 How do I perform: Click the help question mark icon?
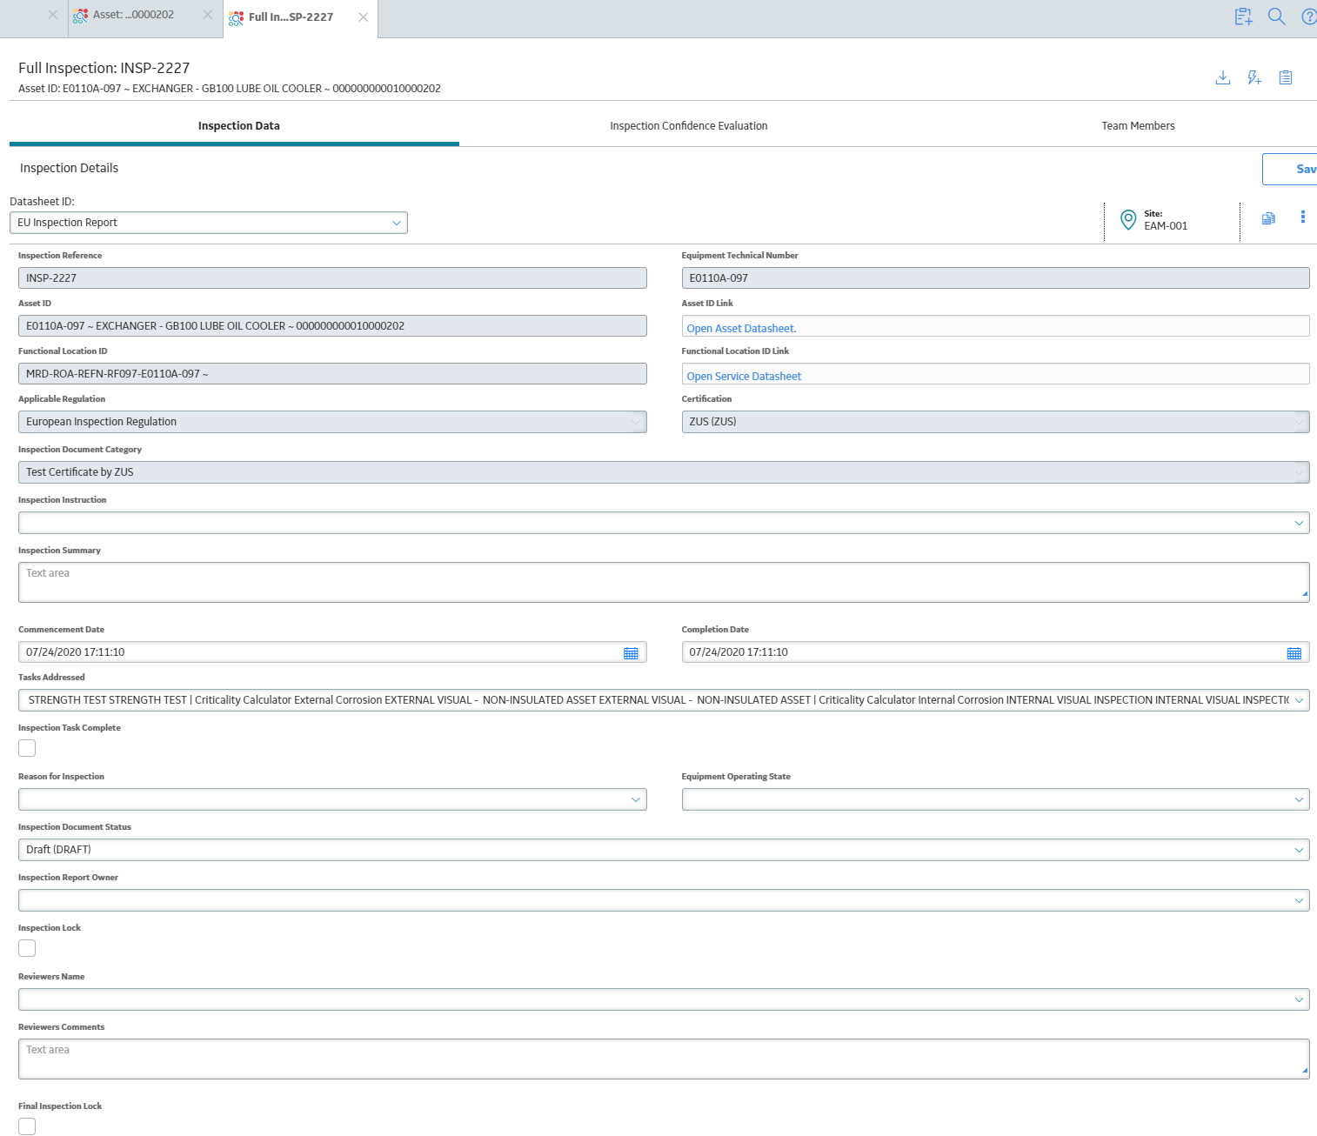[1308, 17]
